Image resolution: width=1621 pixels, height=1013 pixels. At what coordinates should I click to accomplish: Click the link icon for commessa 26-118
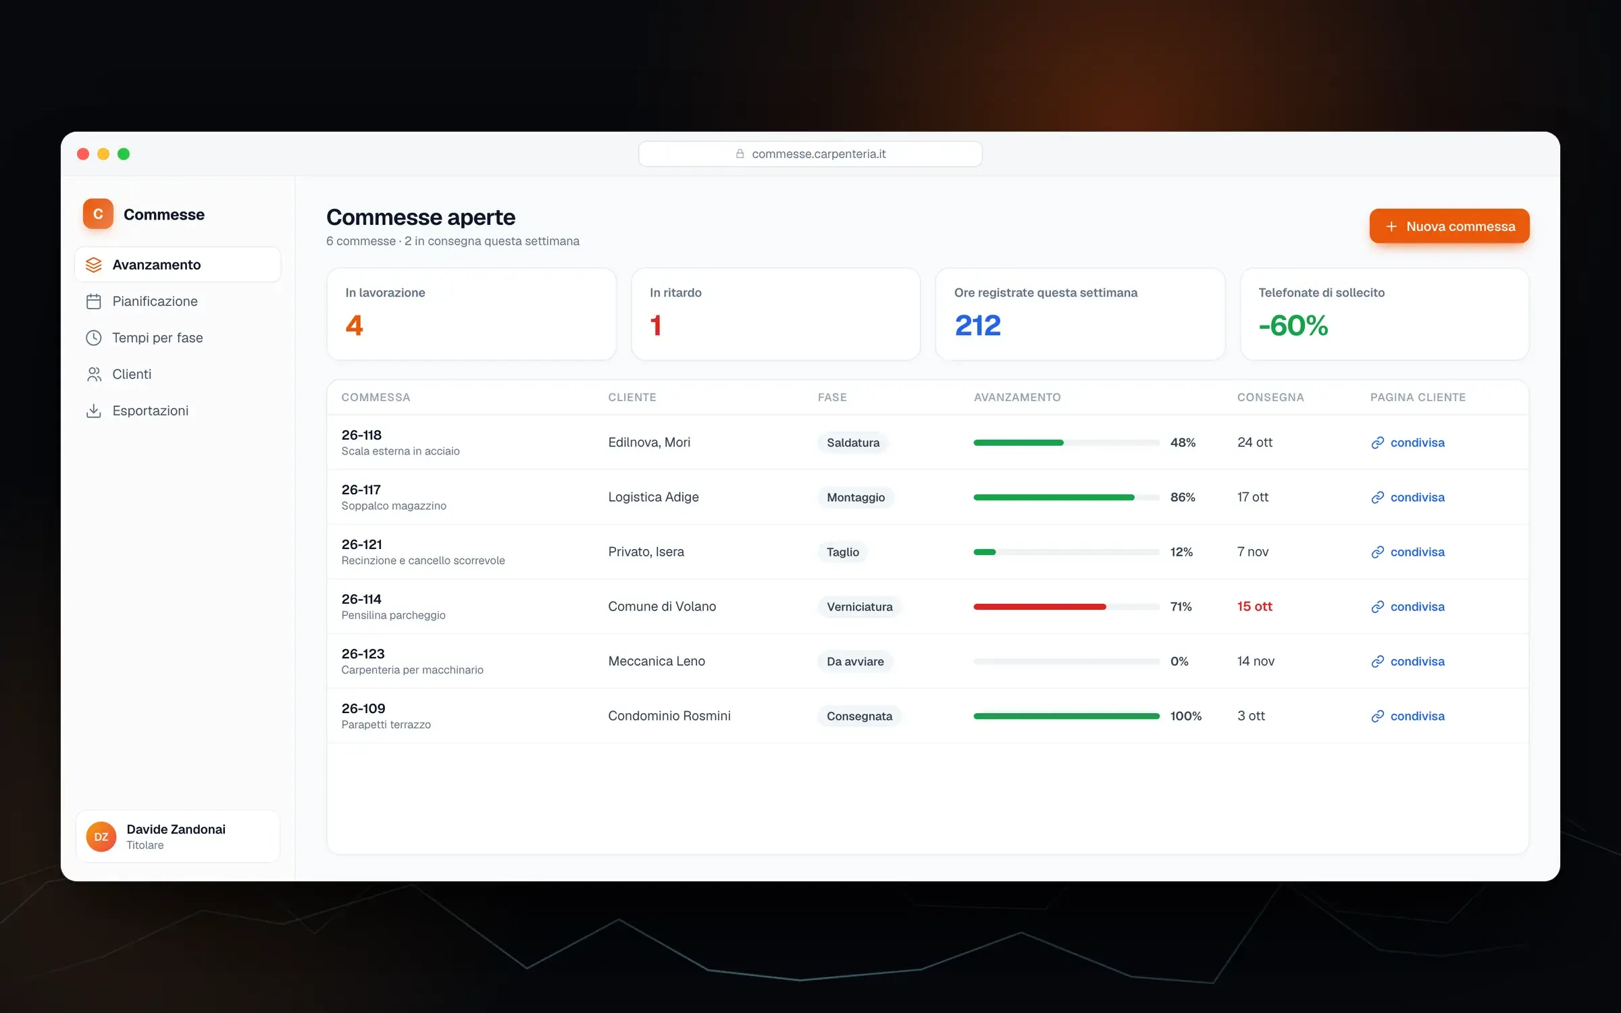(1378, 442)
